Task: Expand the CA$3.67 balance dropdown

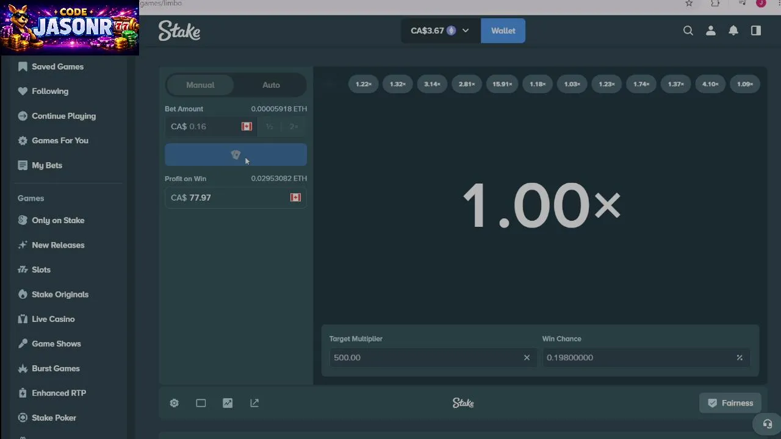Action: point(441,30)
